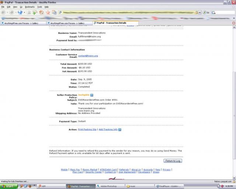The height and width of the screenshot is (189, 236).
Task: Open the Accounts footer link
Action: click(148, 170)
